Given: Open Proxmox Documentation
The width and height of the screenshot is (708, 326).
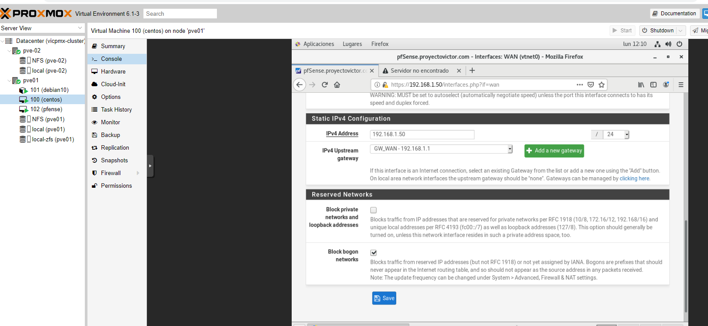Looking at the screenshot, I should 674,14.
